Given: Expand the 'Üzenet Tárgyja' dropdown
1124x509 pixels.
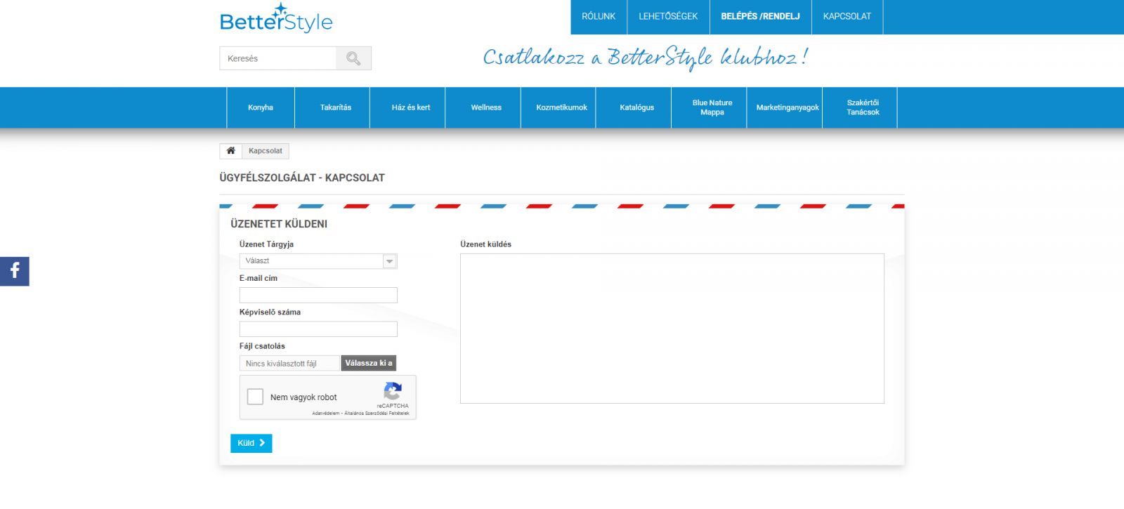Looking at the screenshot, I should click(x=318, y=261).
